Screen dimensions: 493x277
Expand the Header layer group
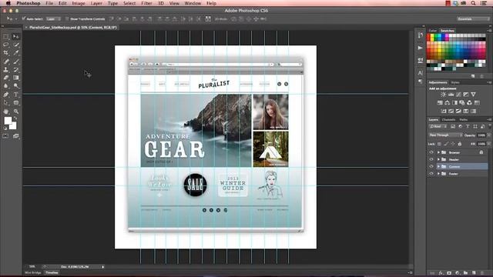438,159
